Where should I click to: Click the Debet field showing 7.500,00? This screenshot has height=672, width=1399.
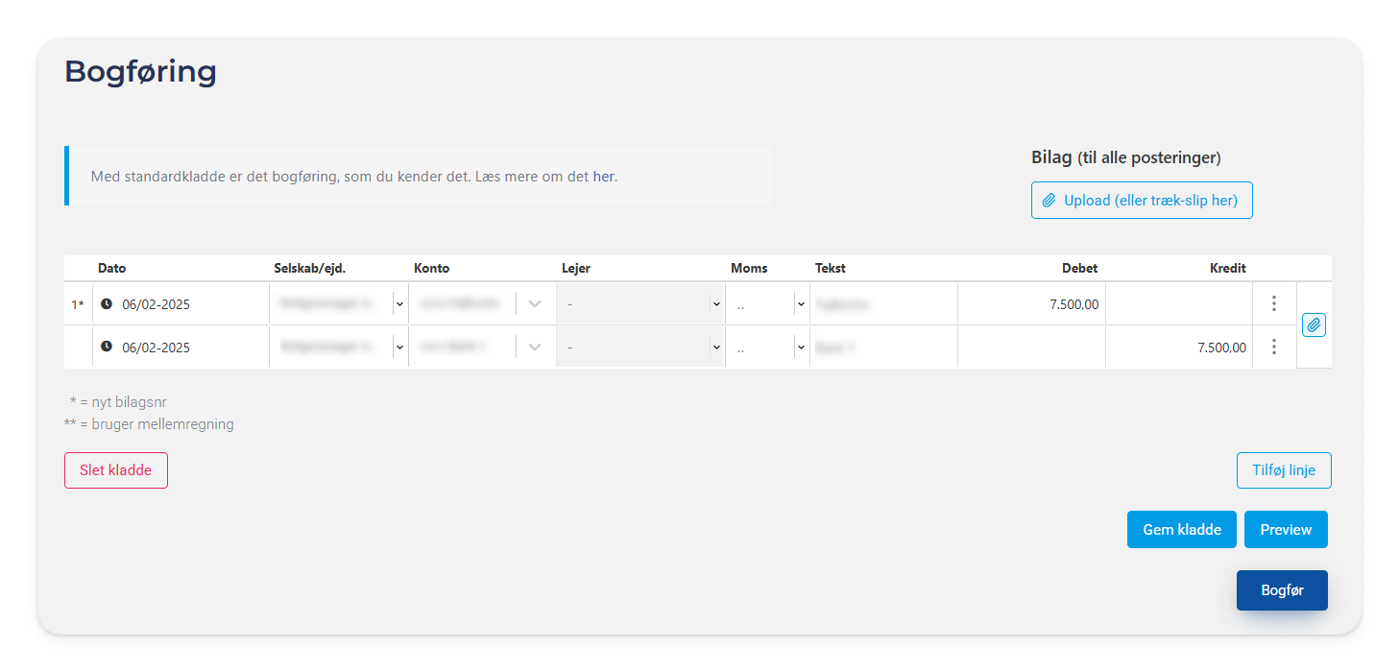pyautogui.click(x=1031, y=304)
